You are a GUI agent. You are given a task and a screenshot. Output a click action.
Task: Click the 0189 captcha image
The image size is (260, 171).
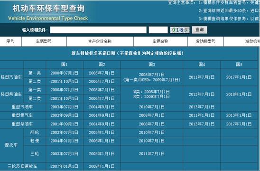pyautogui.click(x=180, y=30)
